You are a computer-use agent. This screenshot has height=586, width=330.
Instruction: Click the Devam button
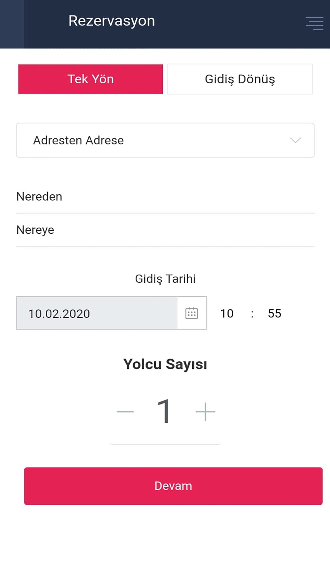173,486
